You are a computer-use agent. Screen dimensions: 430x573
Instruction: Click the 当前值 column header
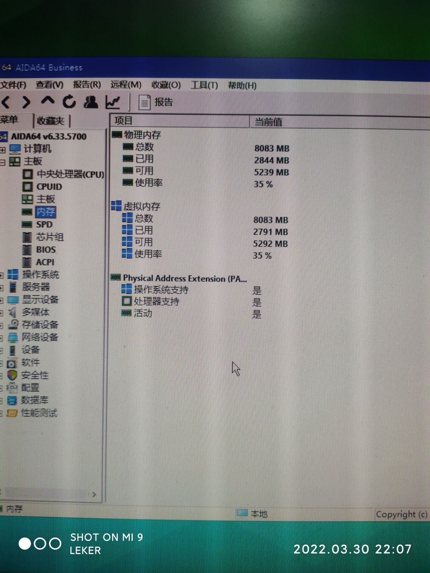click(340, 122)
